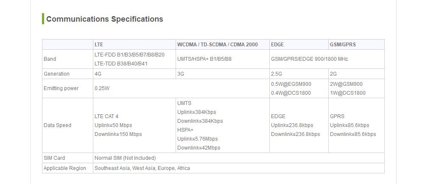
Task: Click the GSM/GPRS/EDGE 900/1800 MHz cell
Action: click(309, 59)
